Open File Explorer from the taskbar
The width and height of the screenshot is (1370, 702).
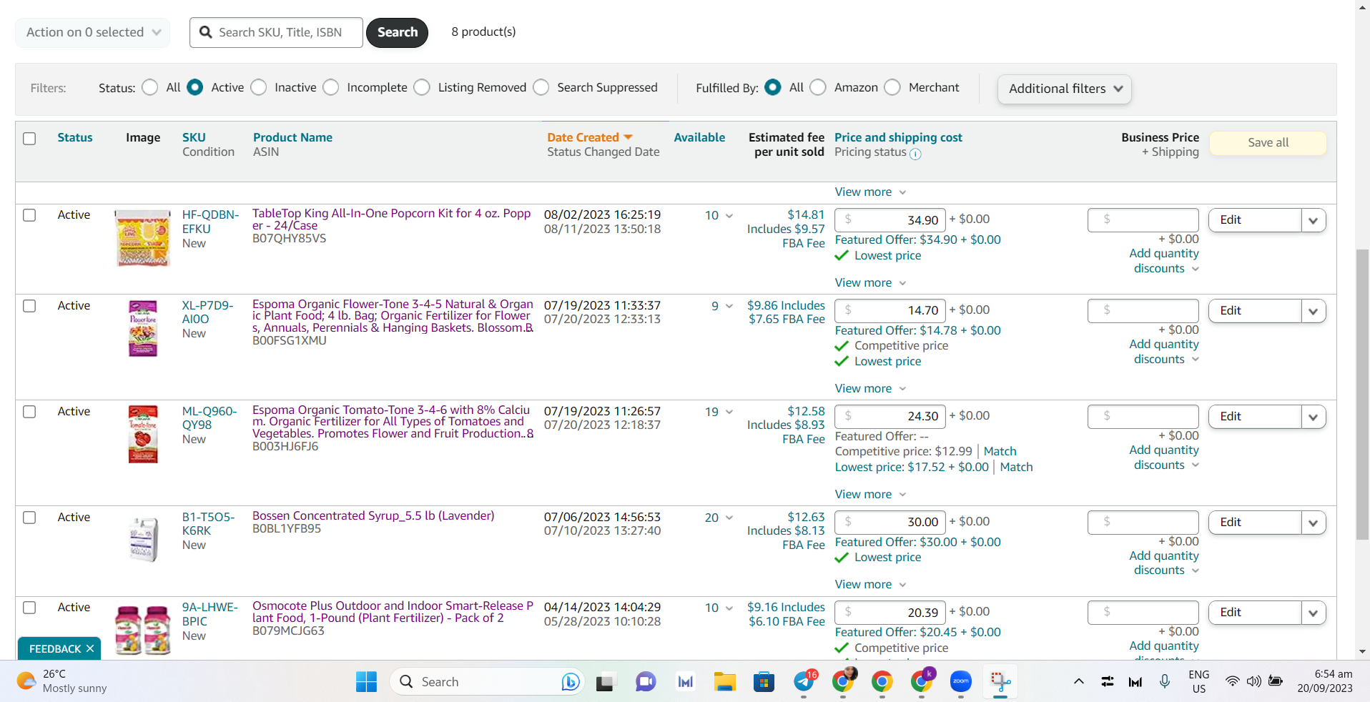coord(724,682)
